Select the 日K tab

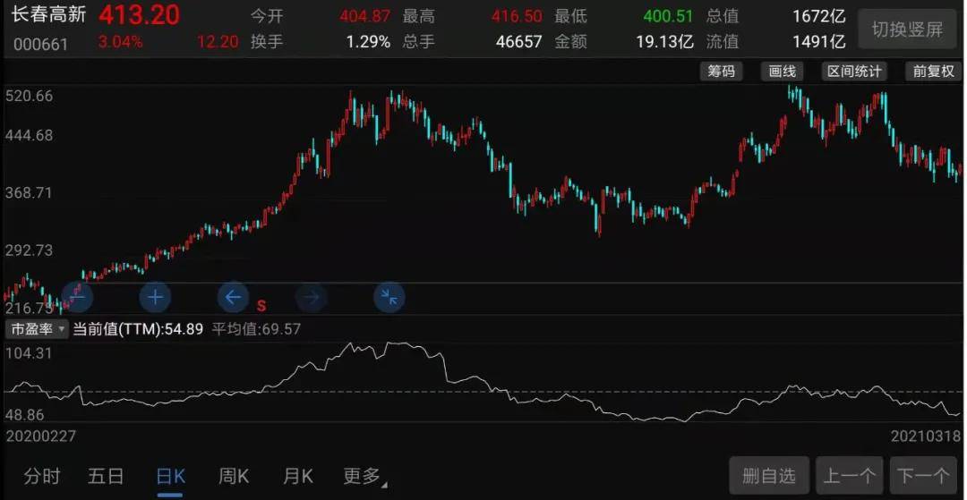(x=171, y=476)
